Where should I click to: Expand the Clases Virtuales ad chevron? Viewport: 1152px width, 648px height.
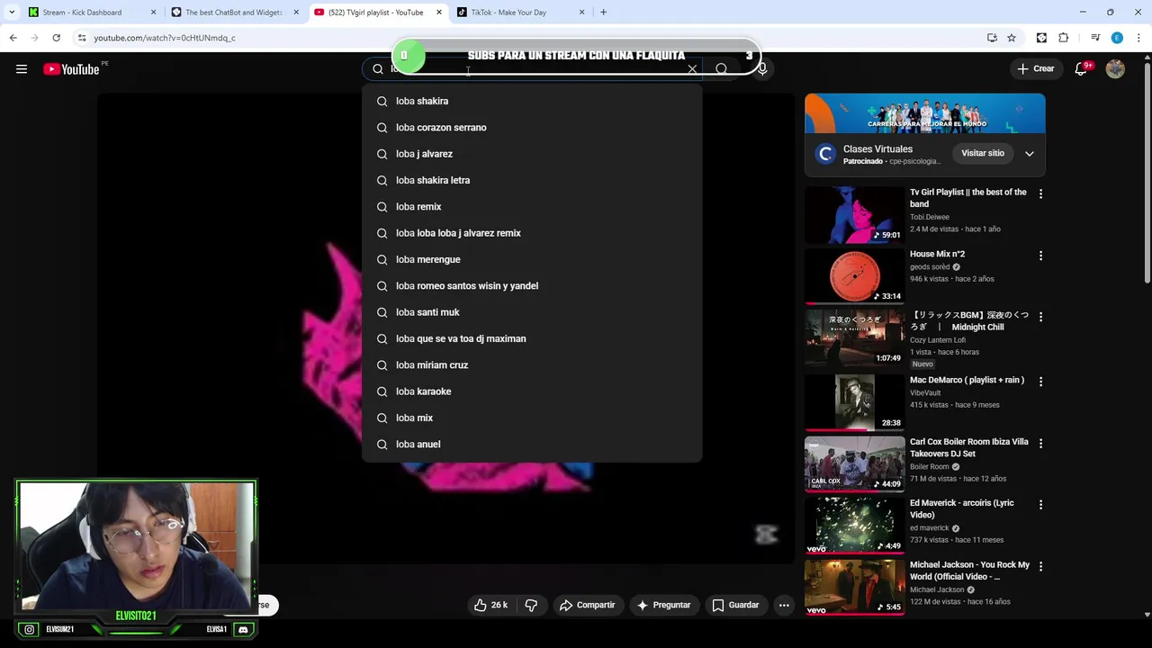1029,153
